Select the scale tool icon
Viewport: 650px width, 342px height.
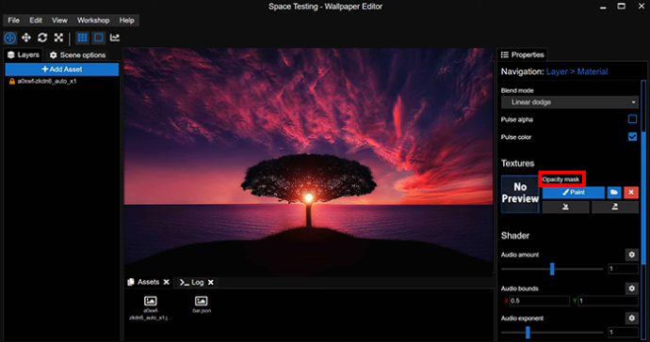click(58, 38)
